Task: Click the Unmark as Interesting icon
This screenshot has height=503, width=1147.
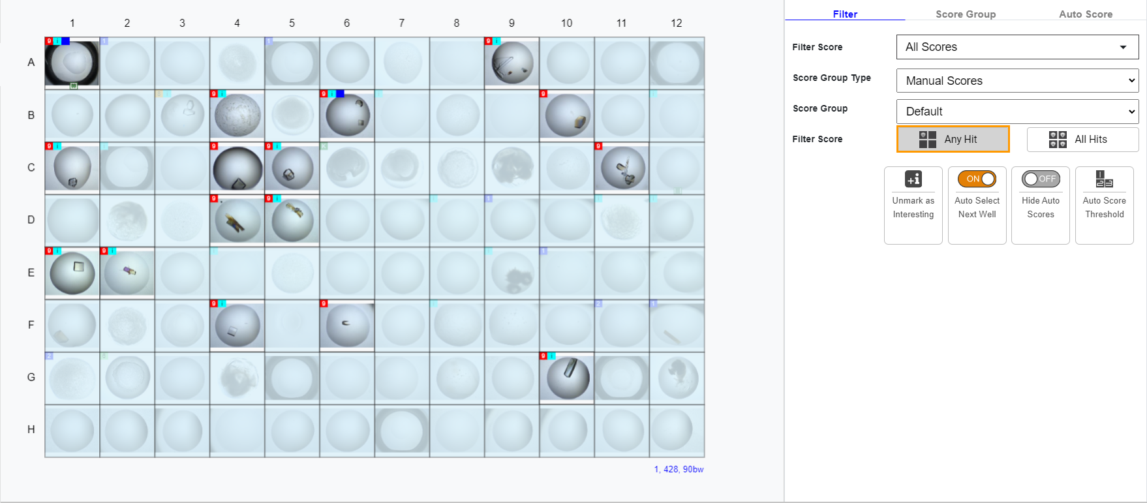Action: (913, 179)
